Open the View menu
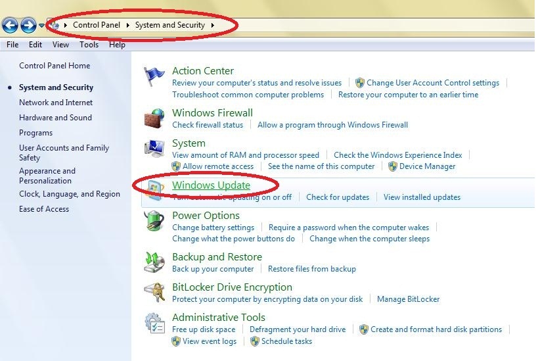Viewport: 538px width, 361px height. [x=60, y=45]
